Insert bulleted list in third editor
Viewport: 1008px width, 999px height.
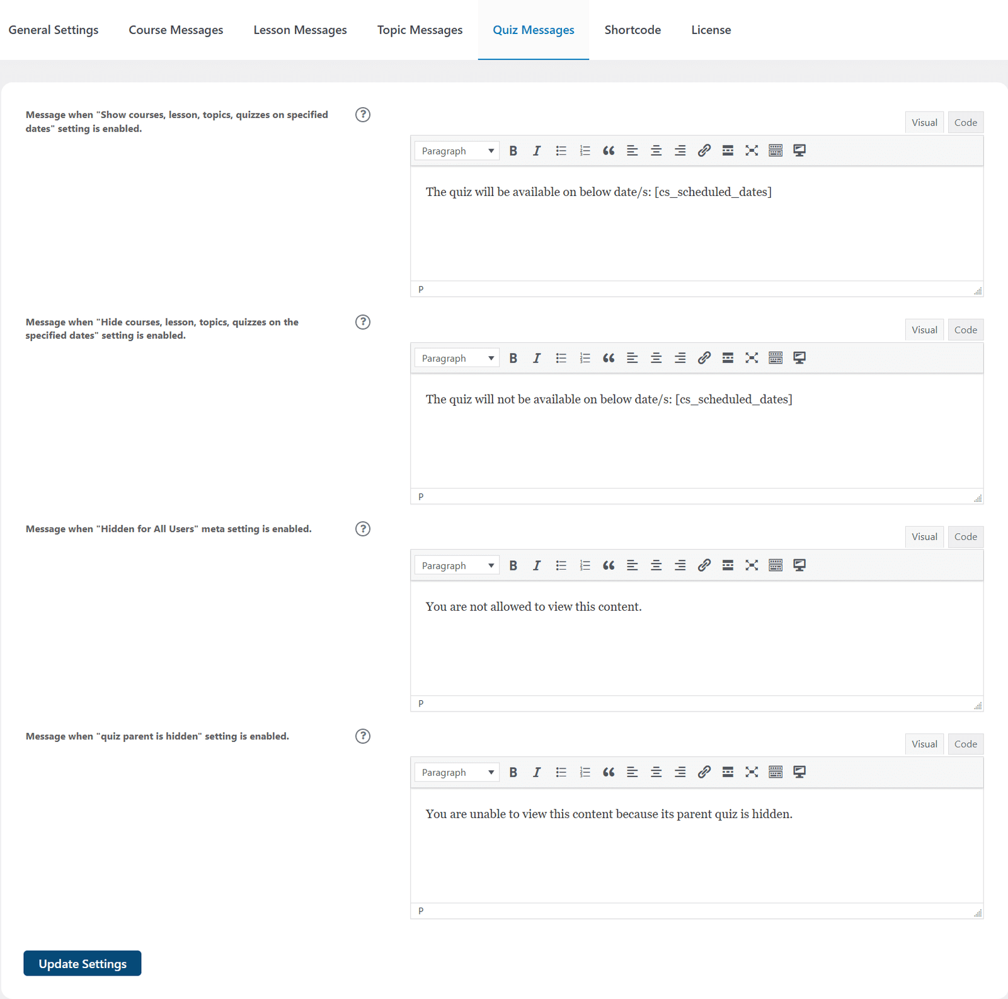coord(561,565)
